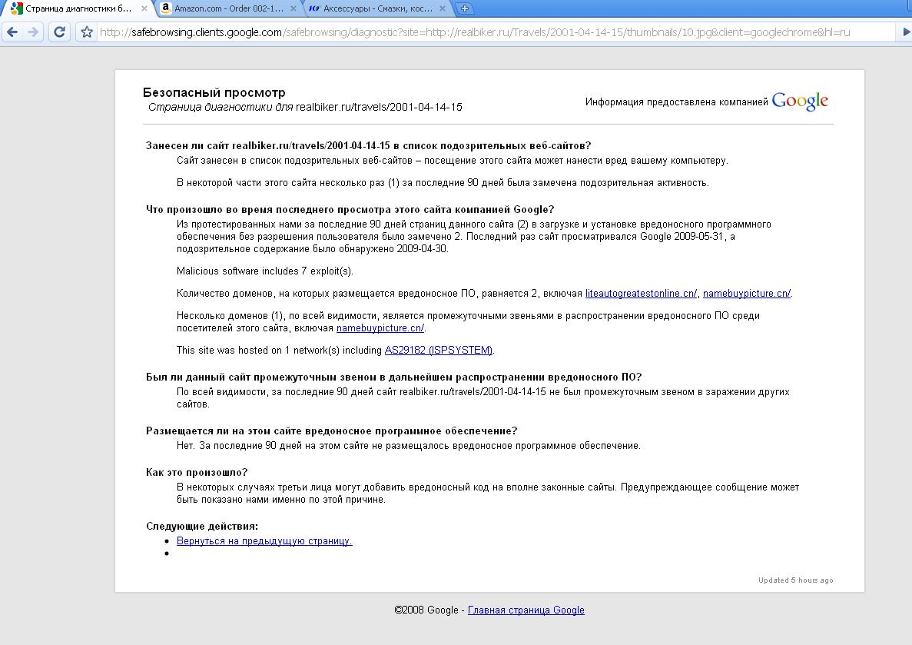Close the Amazon.com Order tab
This screenshot has width=912, height=645.
[x=293, y=9]
